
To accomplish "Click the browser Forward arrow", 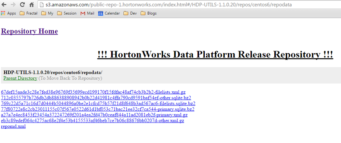I will pyautogui.click(x=13, y=4).
